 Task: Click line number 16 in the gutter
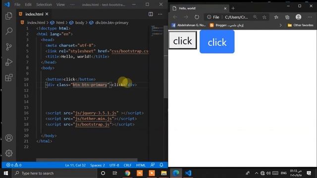26,113
